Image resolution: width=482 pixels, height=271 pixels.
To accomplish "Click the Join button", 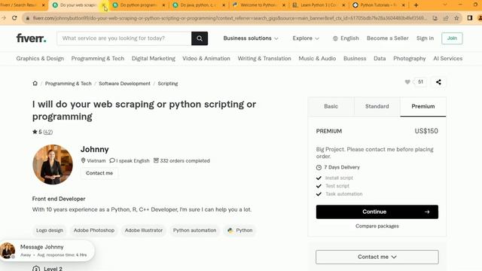I will point(452,38).
